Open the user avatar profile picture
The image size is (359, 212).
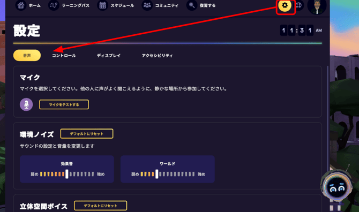coord(317,6)
